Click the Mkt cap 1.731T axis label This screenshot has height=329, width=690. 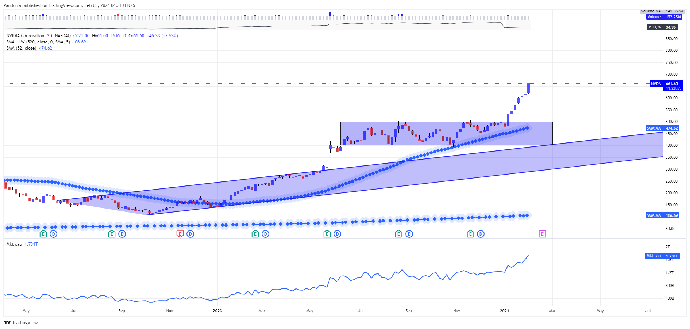click(x=663, y=256)
